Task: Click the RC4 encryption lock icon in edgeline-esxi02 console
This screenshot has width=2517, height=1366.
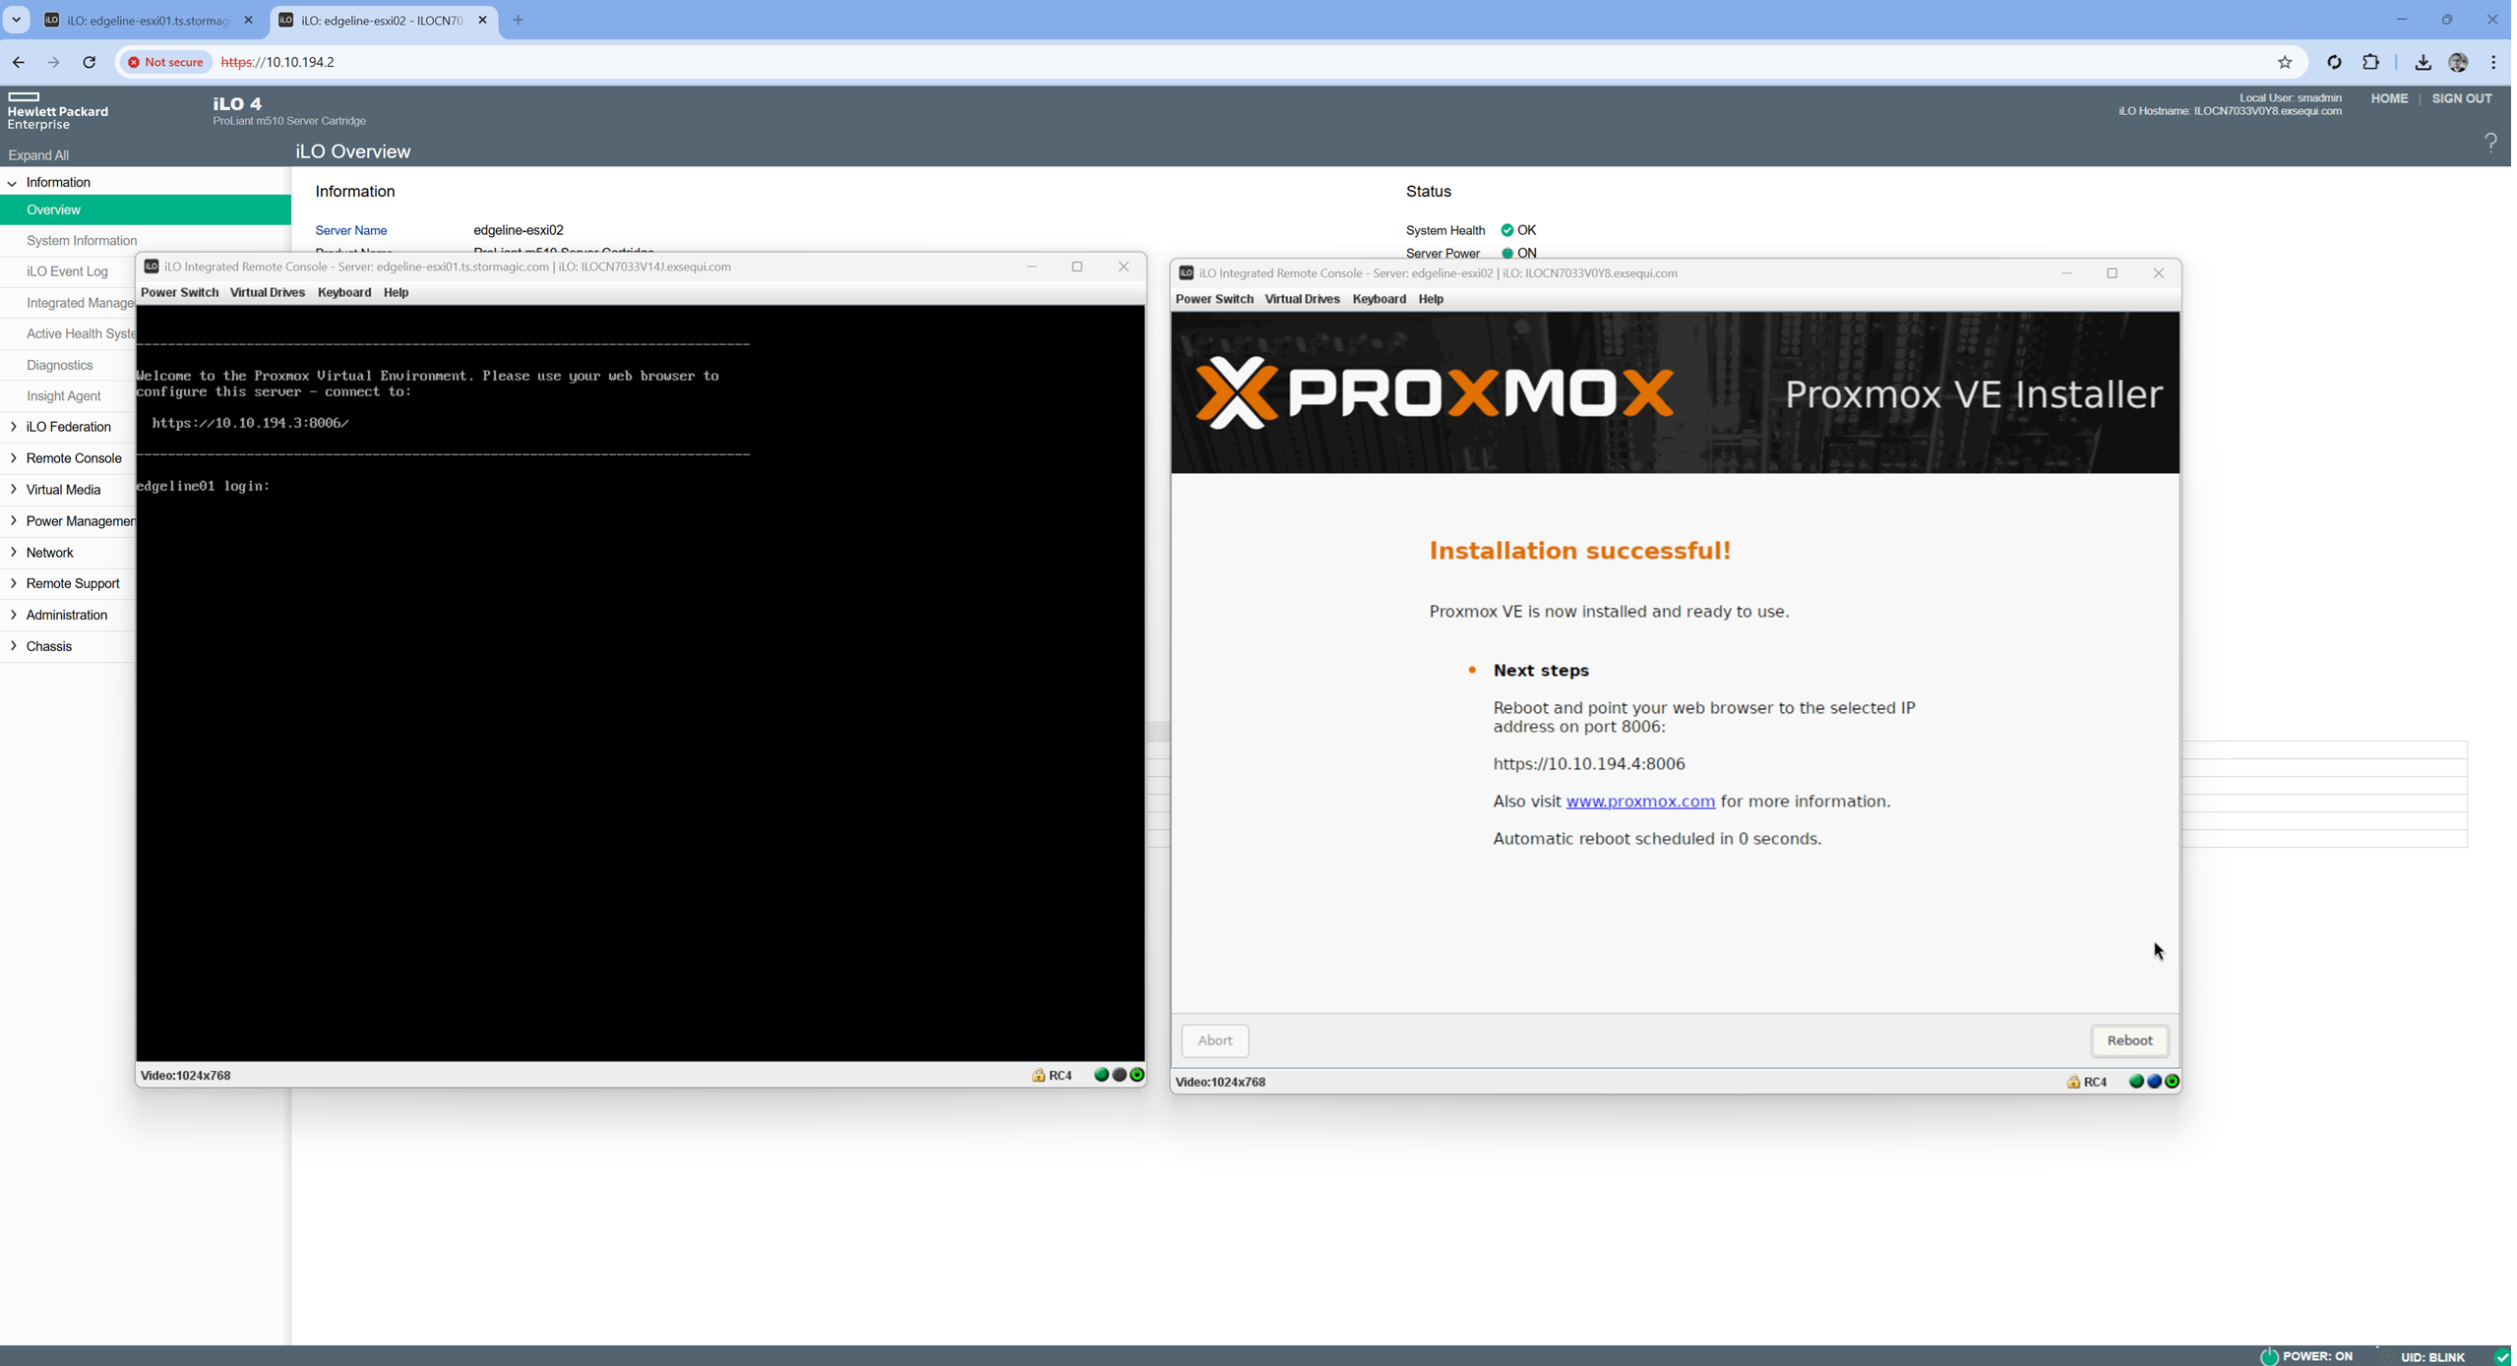Action: (x=2073, y=1082)
